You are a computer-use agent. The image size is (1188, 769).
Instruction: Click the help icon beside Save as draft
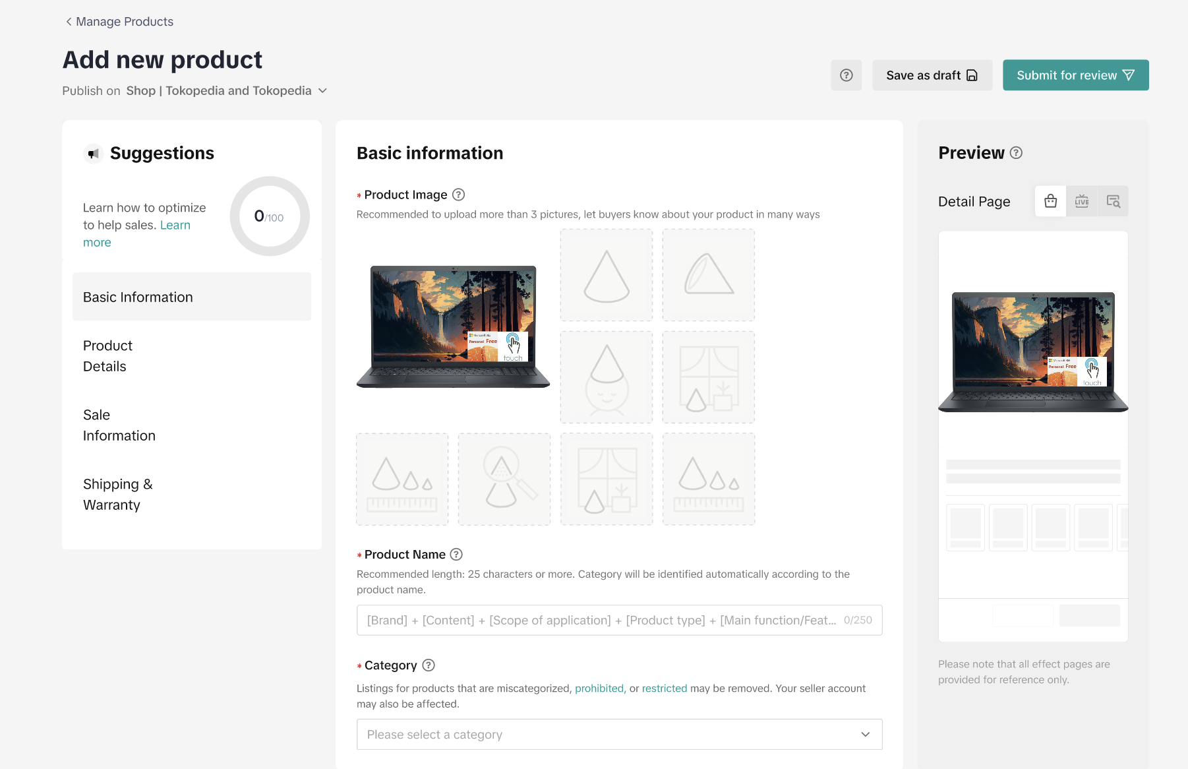pos(846,75)
